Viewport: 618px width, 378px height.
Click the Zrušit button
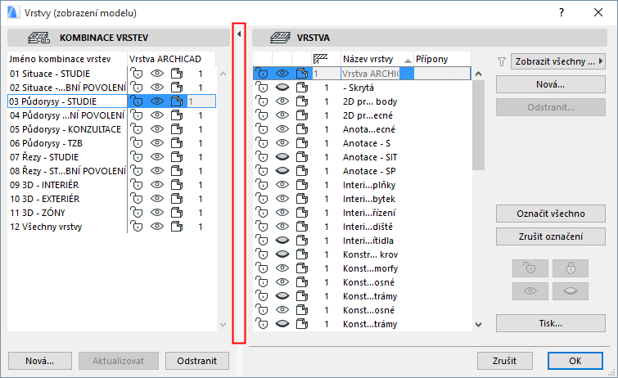(x=504, y=361)
